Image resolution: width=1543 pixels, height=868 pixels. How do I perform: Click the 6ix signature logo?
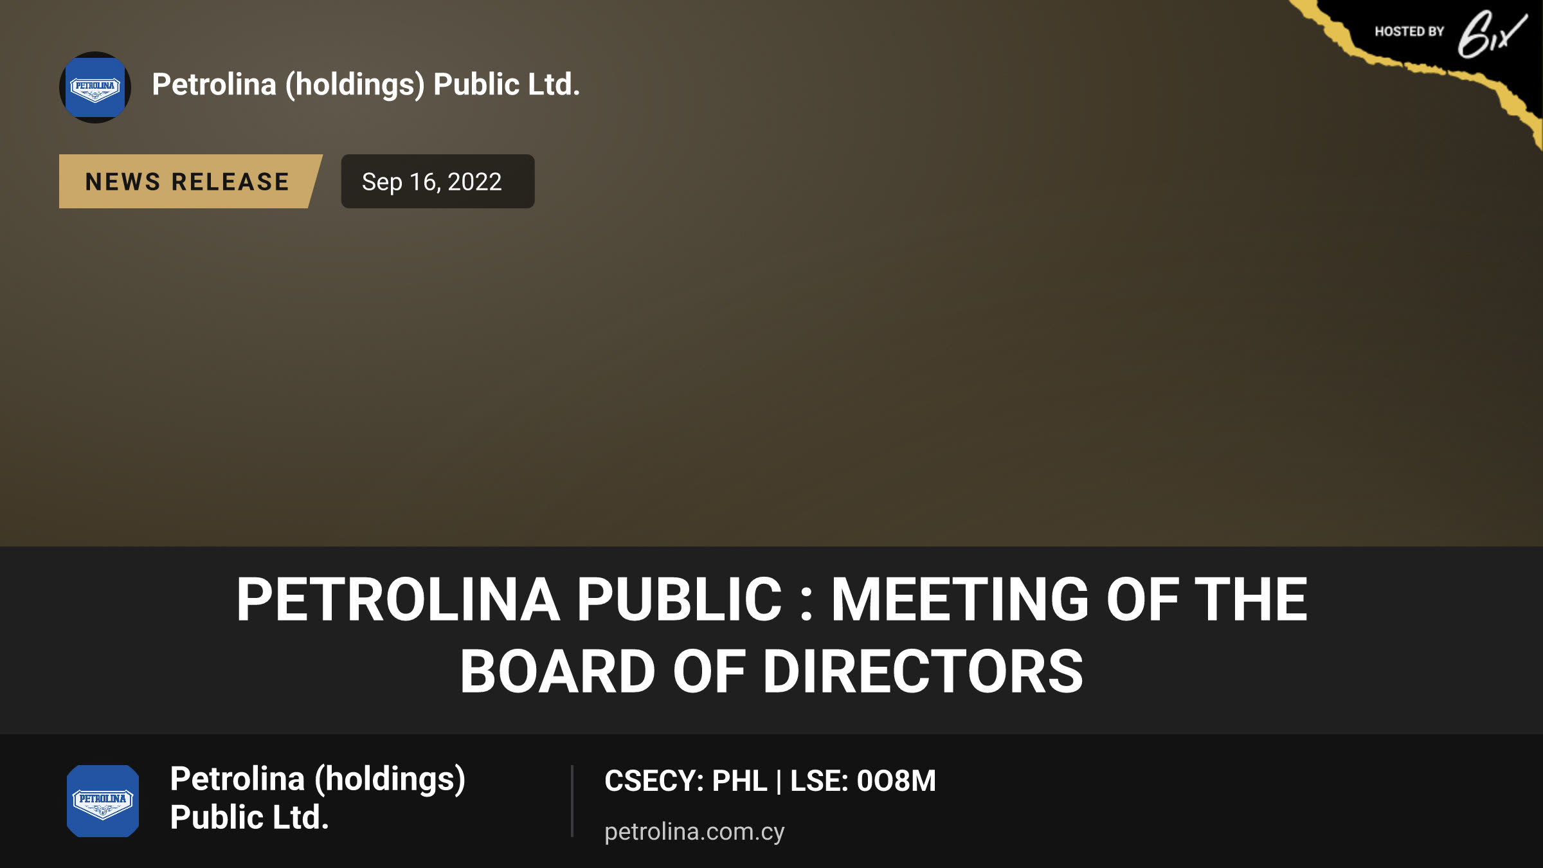(x=1492, y=35)
